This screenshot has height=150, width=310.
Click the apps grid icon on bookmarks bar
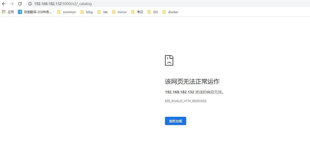point(3,12)
